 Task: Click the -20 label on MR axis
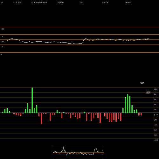155,120
